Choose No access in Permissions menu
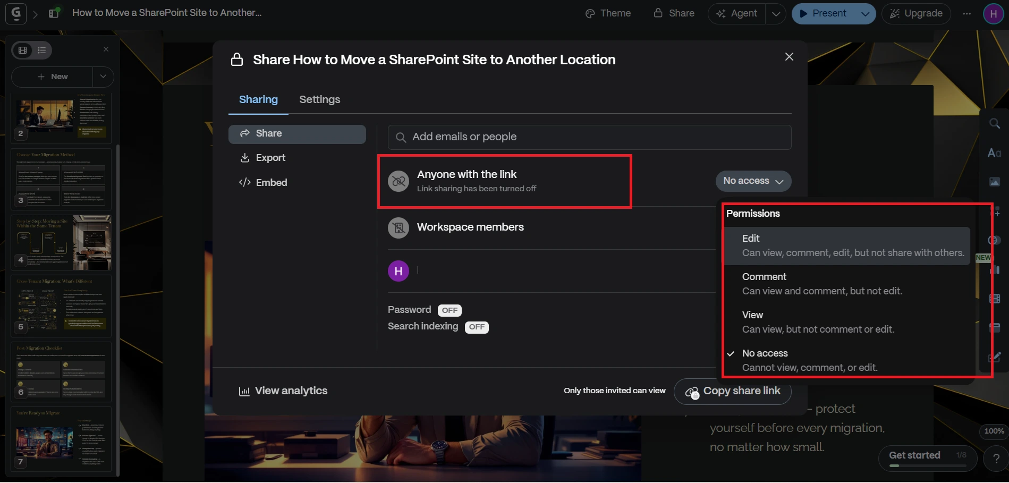The width and height of the screenshot is (1009, 483). [x=846, y=360]
